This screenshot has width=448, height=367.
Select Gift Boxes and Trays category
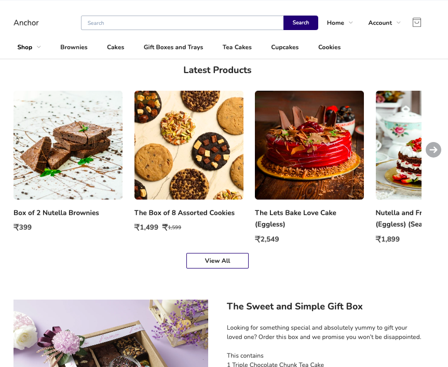(173, 47)
